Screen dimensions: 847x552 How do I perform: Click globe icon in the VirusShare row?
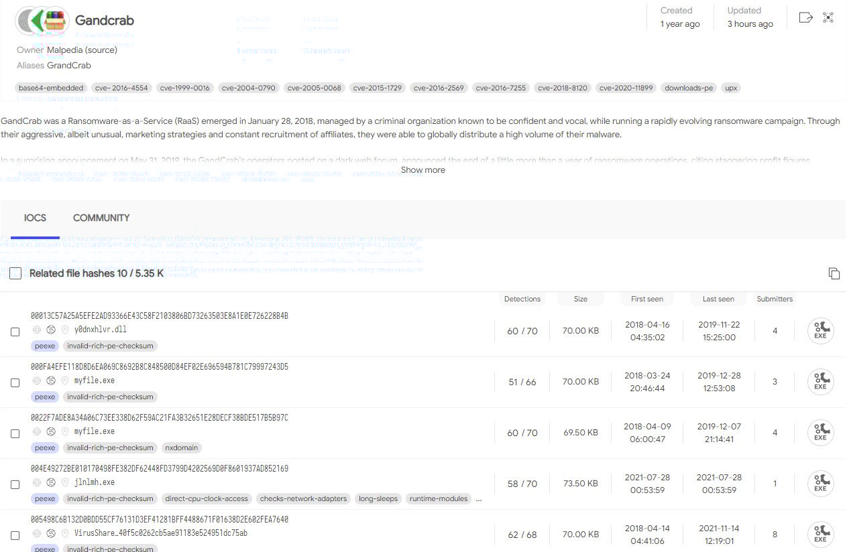[x=50, y=533]
